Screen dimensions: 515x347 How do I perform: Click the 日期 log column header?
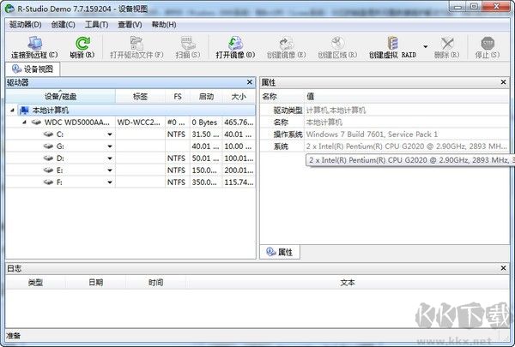[x=95, y=283]
